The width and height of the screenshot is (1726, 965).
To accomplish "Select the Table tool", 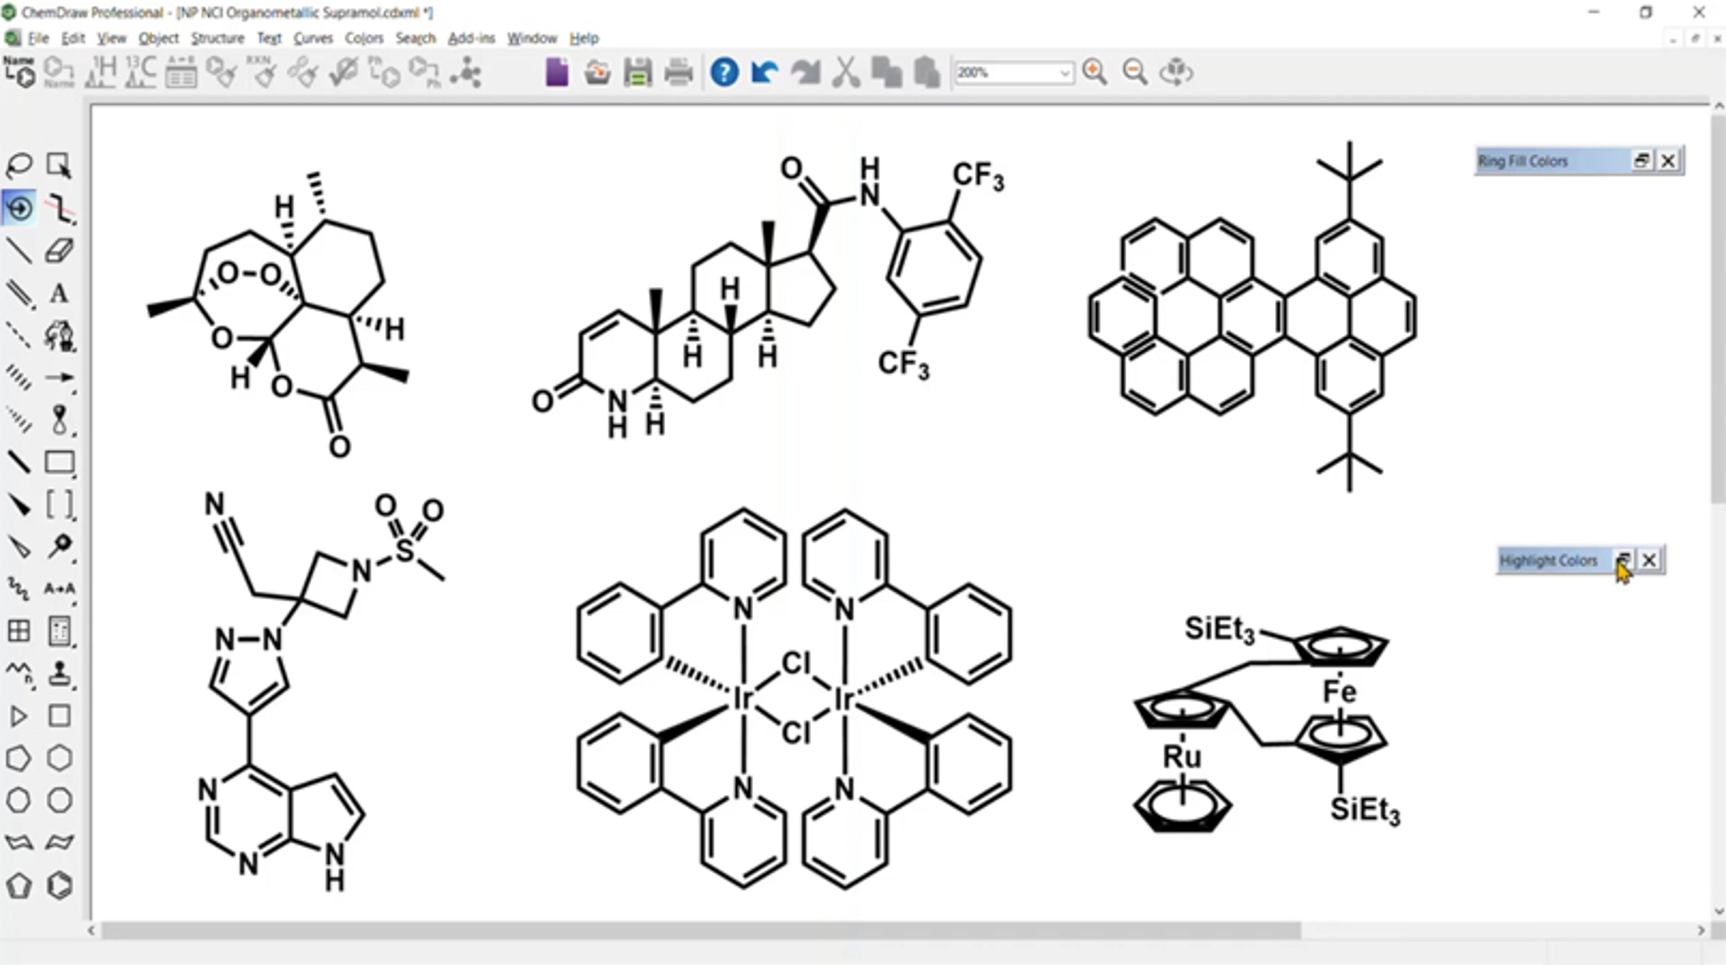I will point(19,631).
